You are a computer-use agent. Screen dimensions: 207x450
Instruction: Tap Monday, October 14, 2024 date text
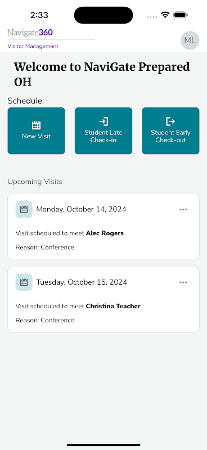click(81, 209)
